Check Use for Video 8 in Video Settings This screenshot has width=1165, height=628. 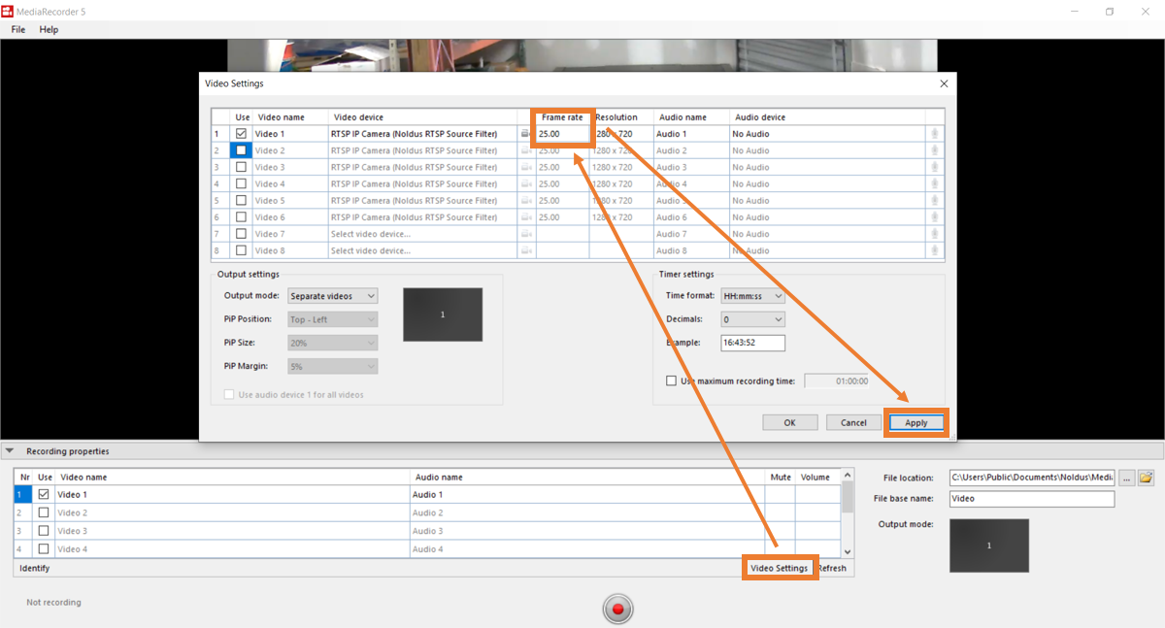241,250
